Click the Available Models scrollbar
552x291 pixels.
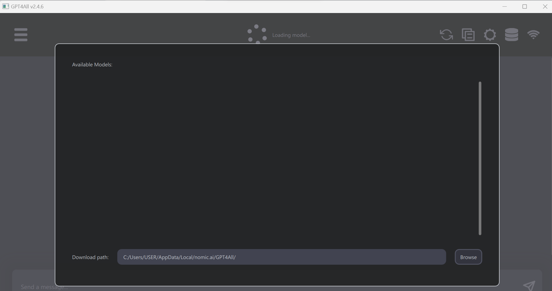(480, 158)
